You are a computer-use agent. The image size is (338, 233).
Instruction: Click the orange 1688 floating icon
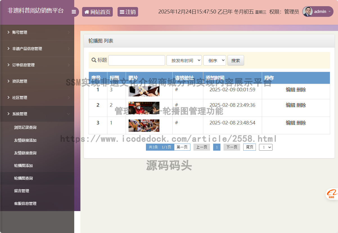(x=332, y=194)
